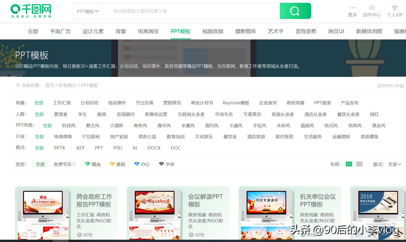406x242 pixels.
Task: Open the 2019 半年工作总结 template thumbnail
Action: tap(378, 215)
